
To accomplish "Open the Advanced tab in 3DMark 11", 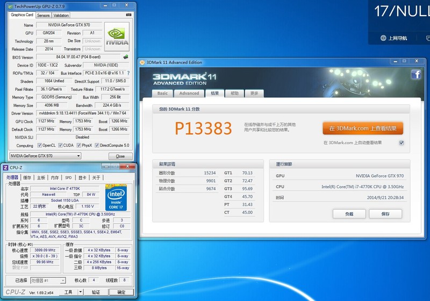I will coord(189,93).
